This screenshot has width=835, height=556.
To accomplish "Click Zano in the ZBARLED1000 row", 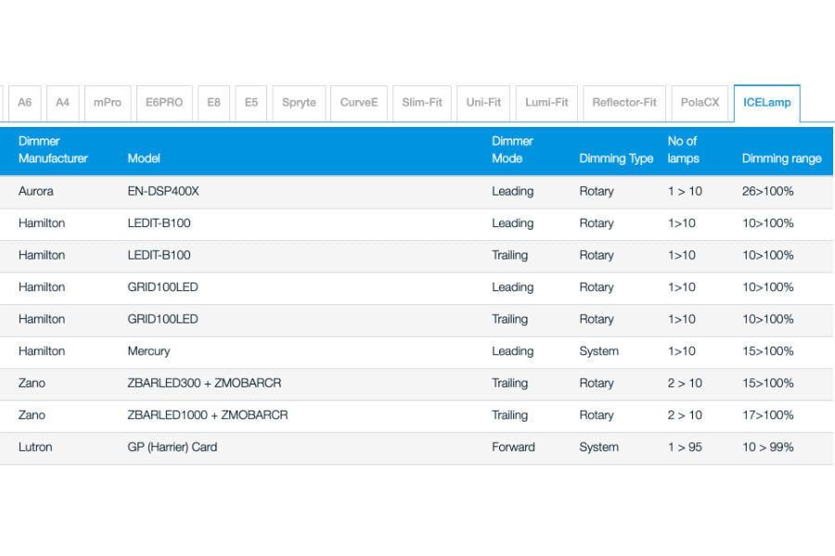I will point(32,415).
